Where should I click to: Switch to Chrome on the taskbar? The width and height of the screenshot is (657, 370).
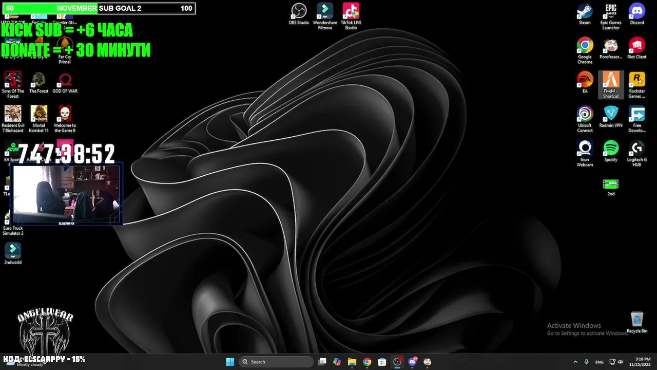[367, 362]
